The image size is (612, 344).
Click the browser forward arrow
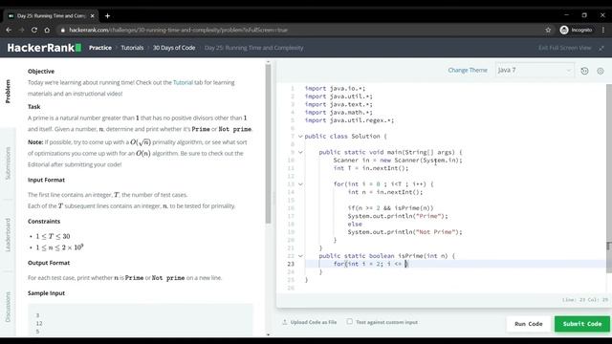pos(21,30)
